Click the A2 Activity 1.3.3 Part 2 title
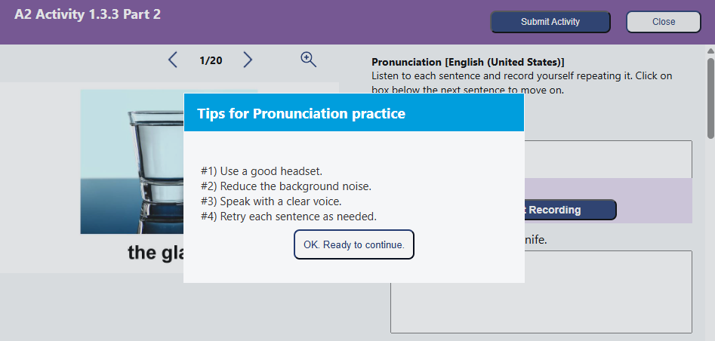715x341 pixels. 88,14
